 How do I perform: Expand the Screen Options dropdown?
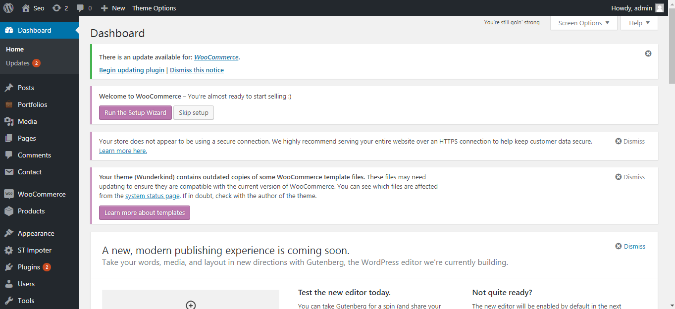click(583, 23)
